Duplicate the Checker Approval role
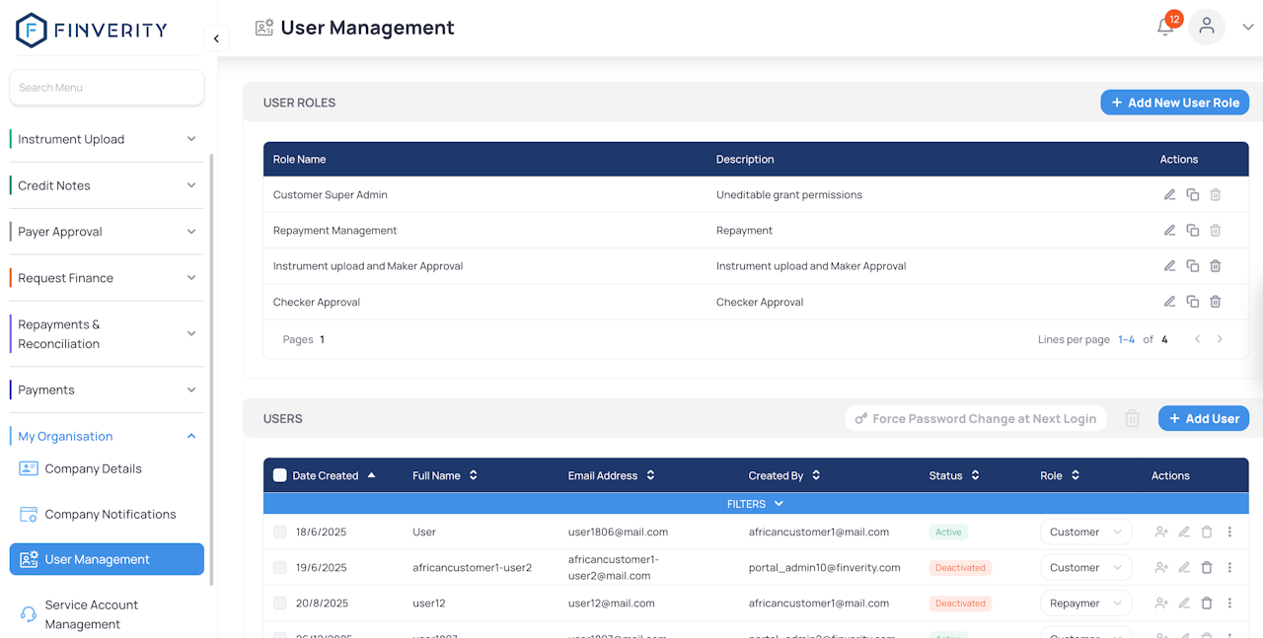The height and width of the screenshot is (638, 1263). (x=1192, y=302)
